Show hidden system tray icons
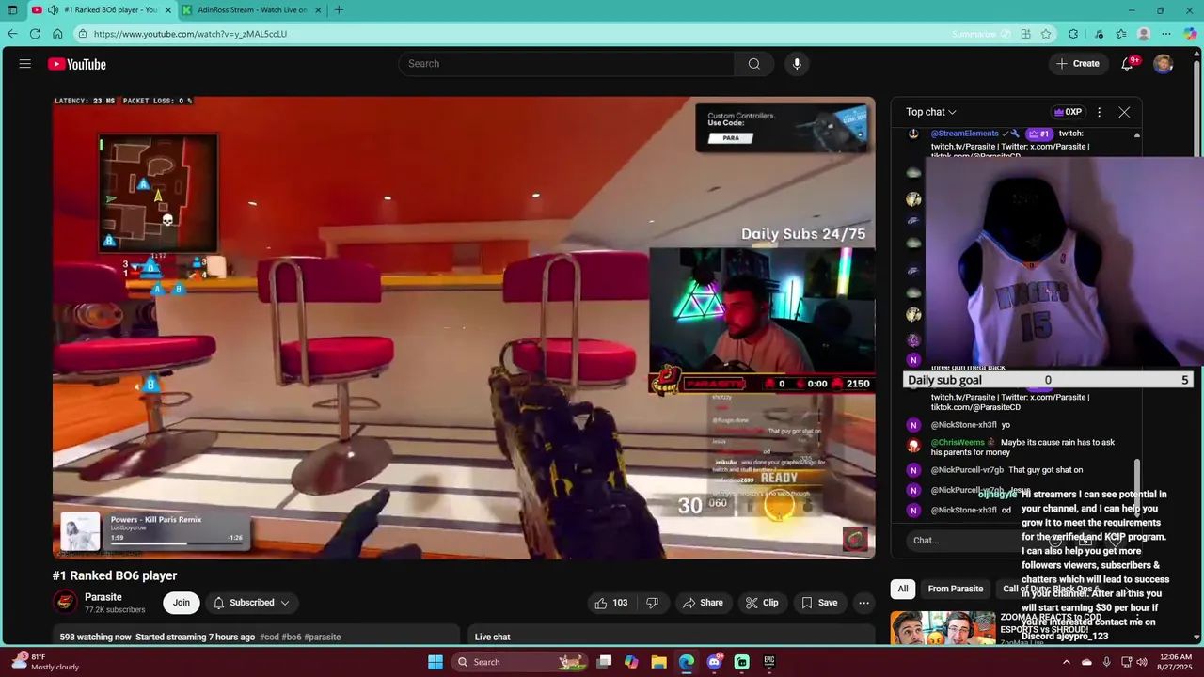The width and height of the screenshot is (1204, 677). (1066, 662)
